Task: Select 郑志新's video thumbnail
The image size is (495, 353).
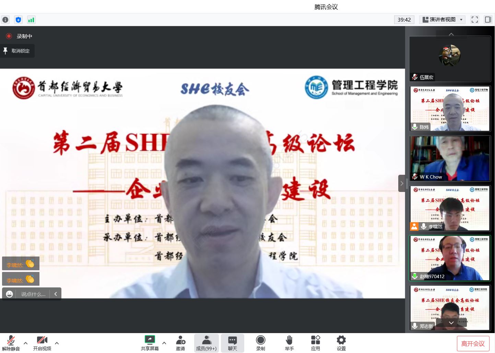Action: [x=450, y=308]
